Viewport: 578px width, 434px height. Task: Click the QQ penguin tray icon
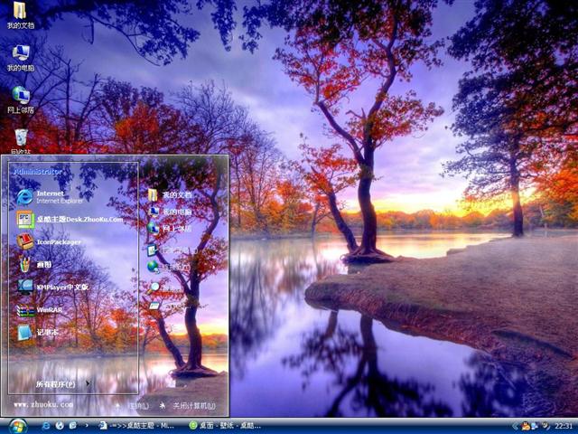pos(525,426)
